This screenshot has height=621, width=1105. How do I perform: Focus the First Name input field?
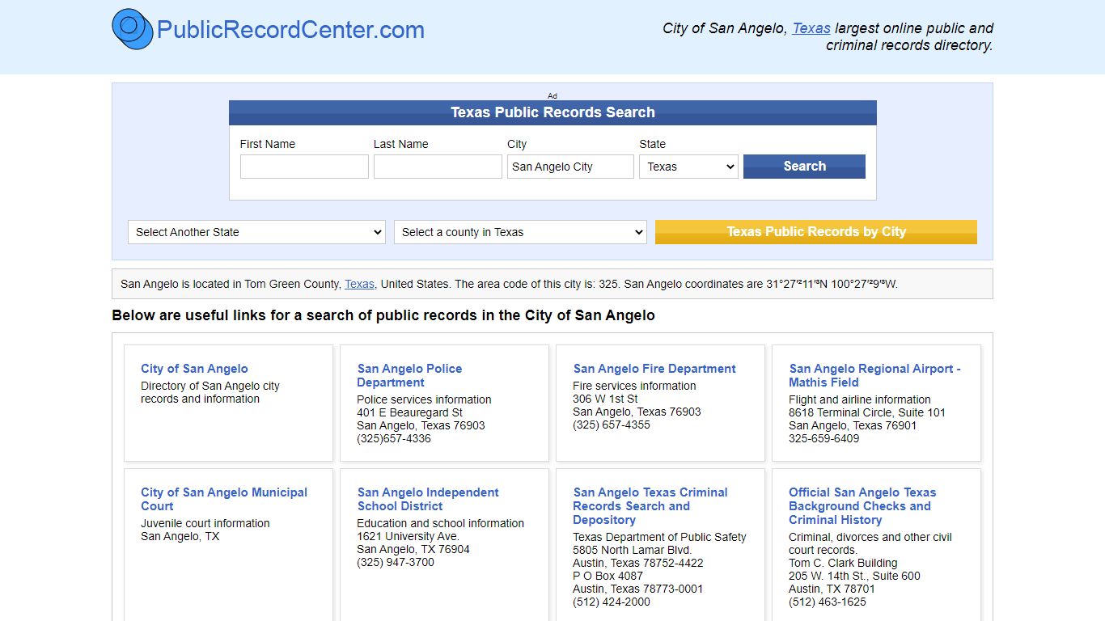click(x=304, y=167)
